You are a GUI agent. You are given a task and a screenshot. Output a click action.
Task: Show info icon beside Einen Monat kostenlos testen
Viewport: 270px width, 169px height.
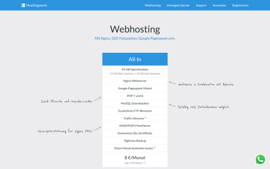[155, 147]
